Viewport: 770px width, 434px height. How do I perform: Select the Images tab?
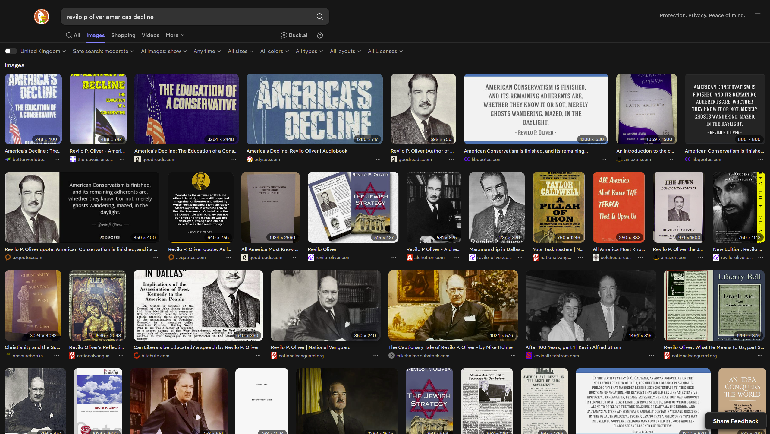point(96,35)
